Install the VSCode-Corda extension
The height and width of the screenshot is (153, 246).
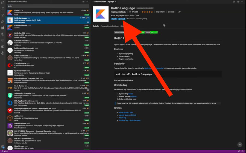click(87, 68)
